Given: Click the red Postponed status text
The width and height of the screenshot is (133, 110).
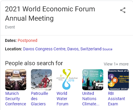Looking at the screenshot, I should 27,40.
